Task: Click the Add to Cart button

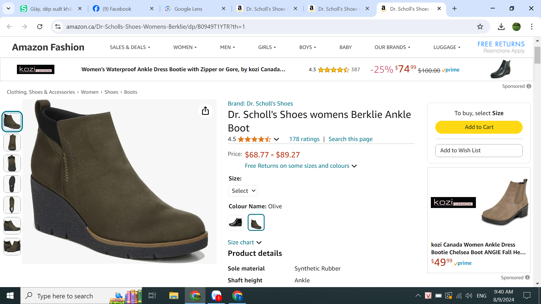Action: click(x=479, y=127)
